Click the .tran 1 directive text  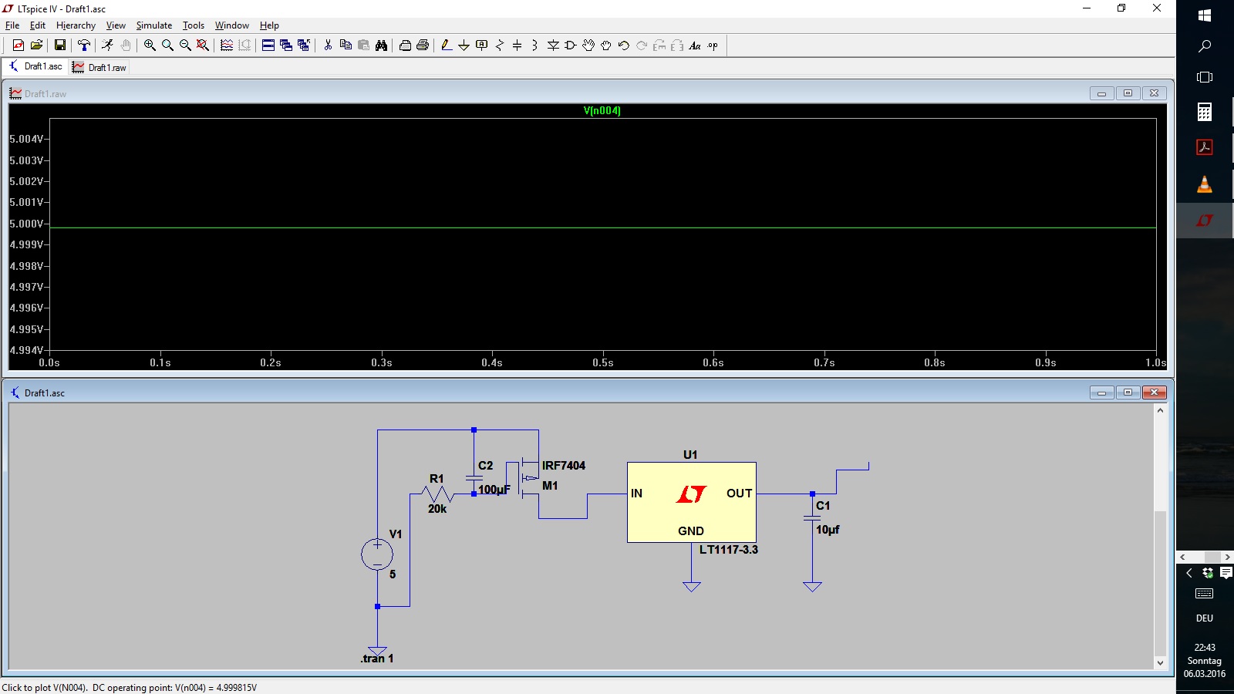click(377, 659)
